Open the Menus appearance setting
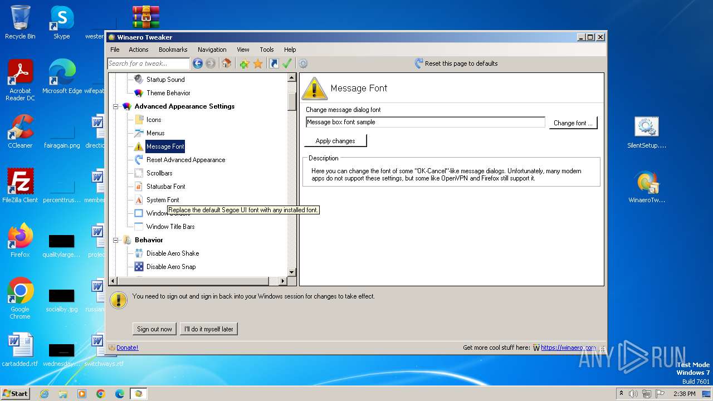The width and height of the screenshot is (713, 401). click(x=155, y=133)
